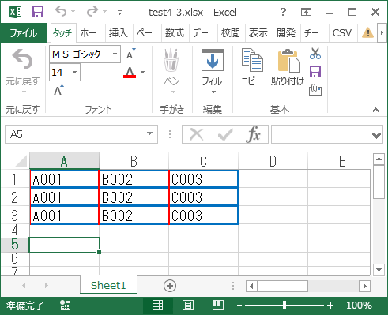Add a new sheet with plus button
388x315 pixels.
coord(170,286)
